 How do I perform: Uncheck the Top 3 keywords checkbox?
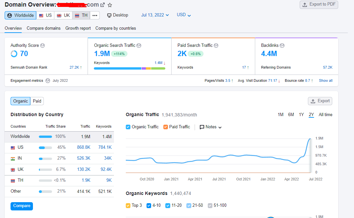(x=128, y=205)
